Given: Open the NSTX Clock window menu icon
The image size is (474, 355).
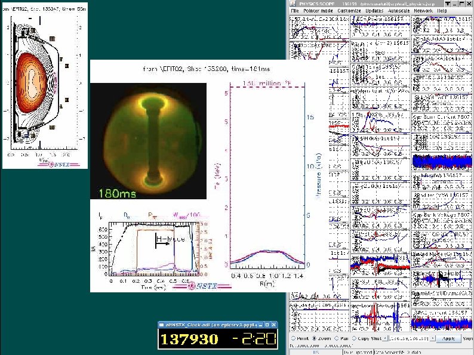Looking at the screenshot, I should pyautogui.click(x=161, y=325).
